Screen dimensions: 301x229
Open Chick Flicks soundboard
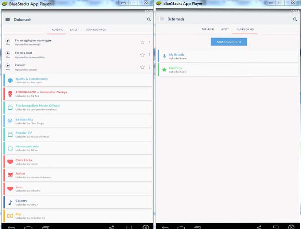78,162
